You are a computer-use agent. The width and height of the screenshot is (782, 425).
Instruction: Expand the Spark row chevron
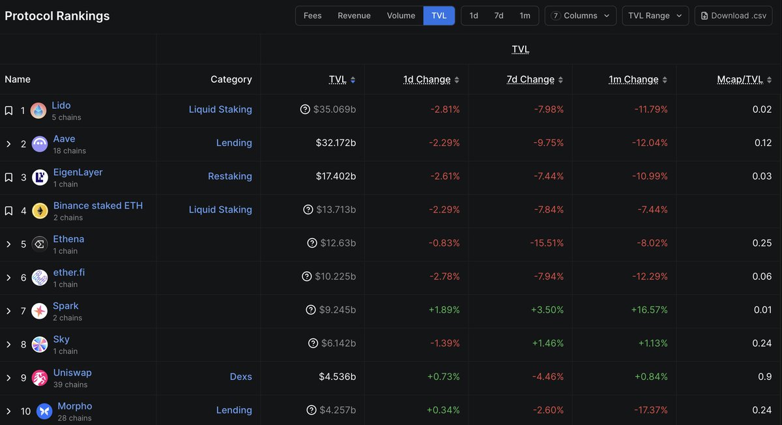[8, 311]
